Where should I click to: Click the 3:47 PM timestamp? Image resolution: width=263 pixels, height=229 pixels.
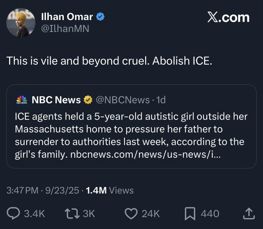tap(22, 190)
